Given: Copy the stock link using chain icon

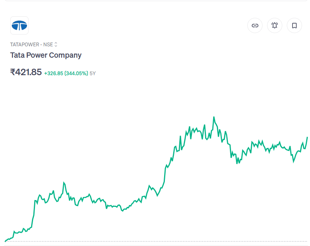Looking at the screenshot, I should click(255, 25).
